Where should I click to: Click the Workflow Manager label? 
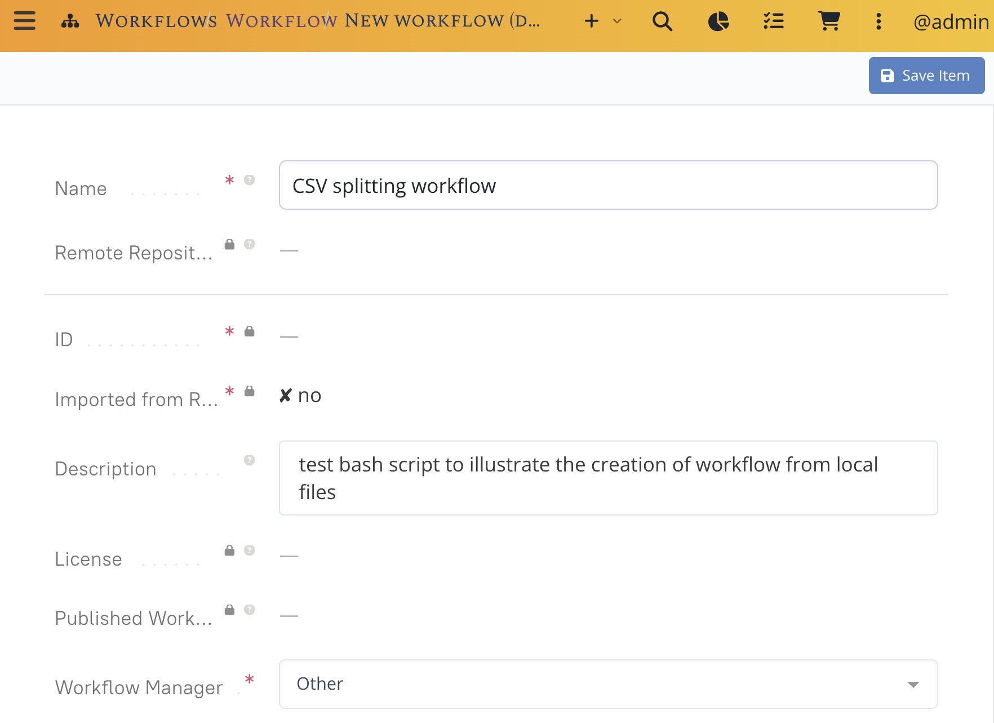click(139, 687)
